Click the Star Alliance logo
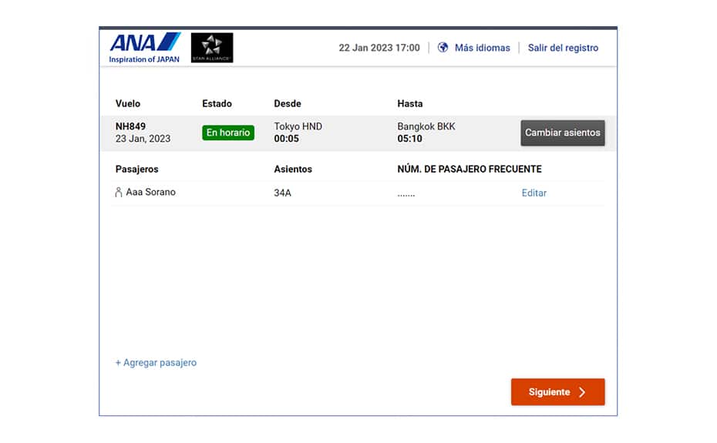Viewport: 717px width, 443px height. (x=212, y=48)
